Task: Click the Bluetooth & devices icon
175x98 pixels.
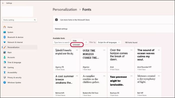Action: [4, 37]
